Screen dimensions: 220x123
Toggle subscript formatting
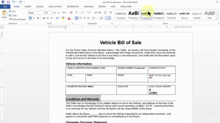click(x=48, y=18)
